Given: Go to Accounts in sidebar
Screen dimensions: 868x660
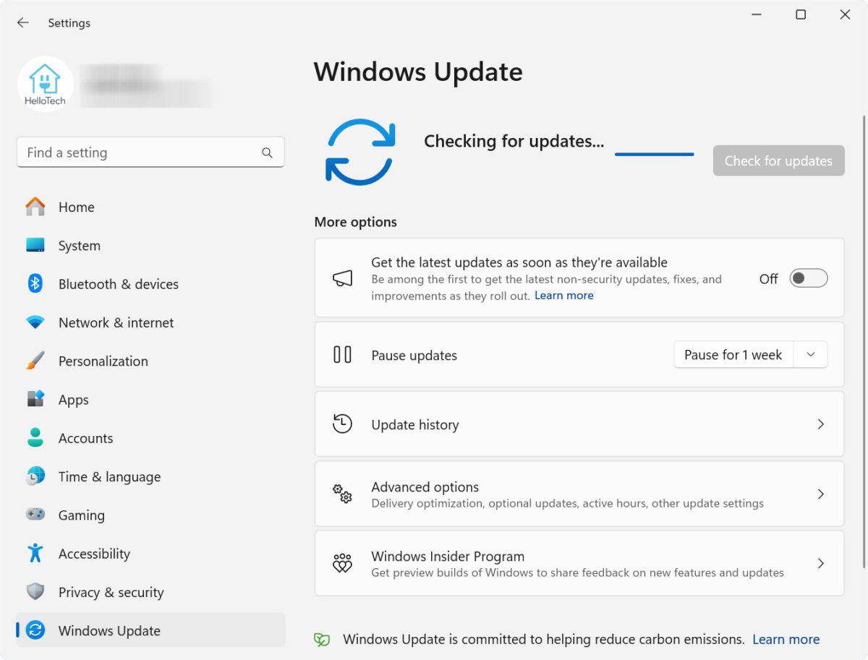Looking at the screenshot, I should [x=85, y=438].
